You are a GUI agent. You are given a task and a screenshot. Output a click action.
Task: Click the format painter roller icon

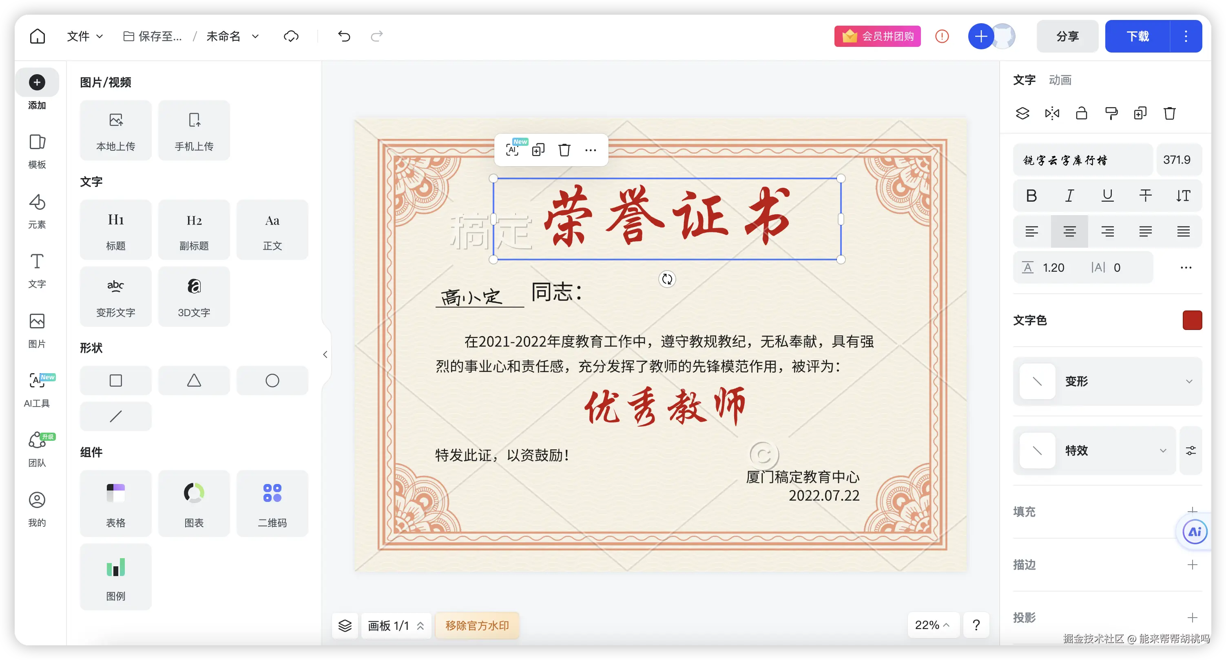(1111, 113)
